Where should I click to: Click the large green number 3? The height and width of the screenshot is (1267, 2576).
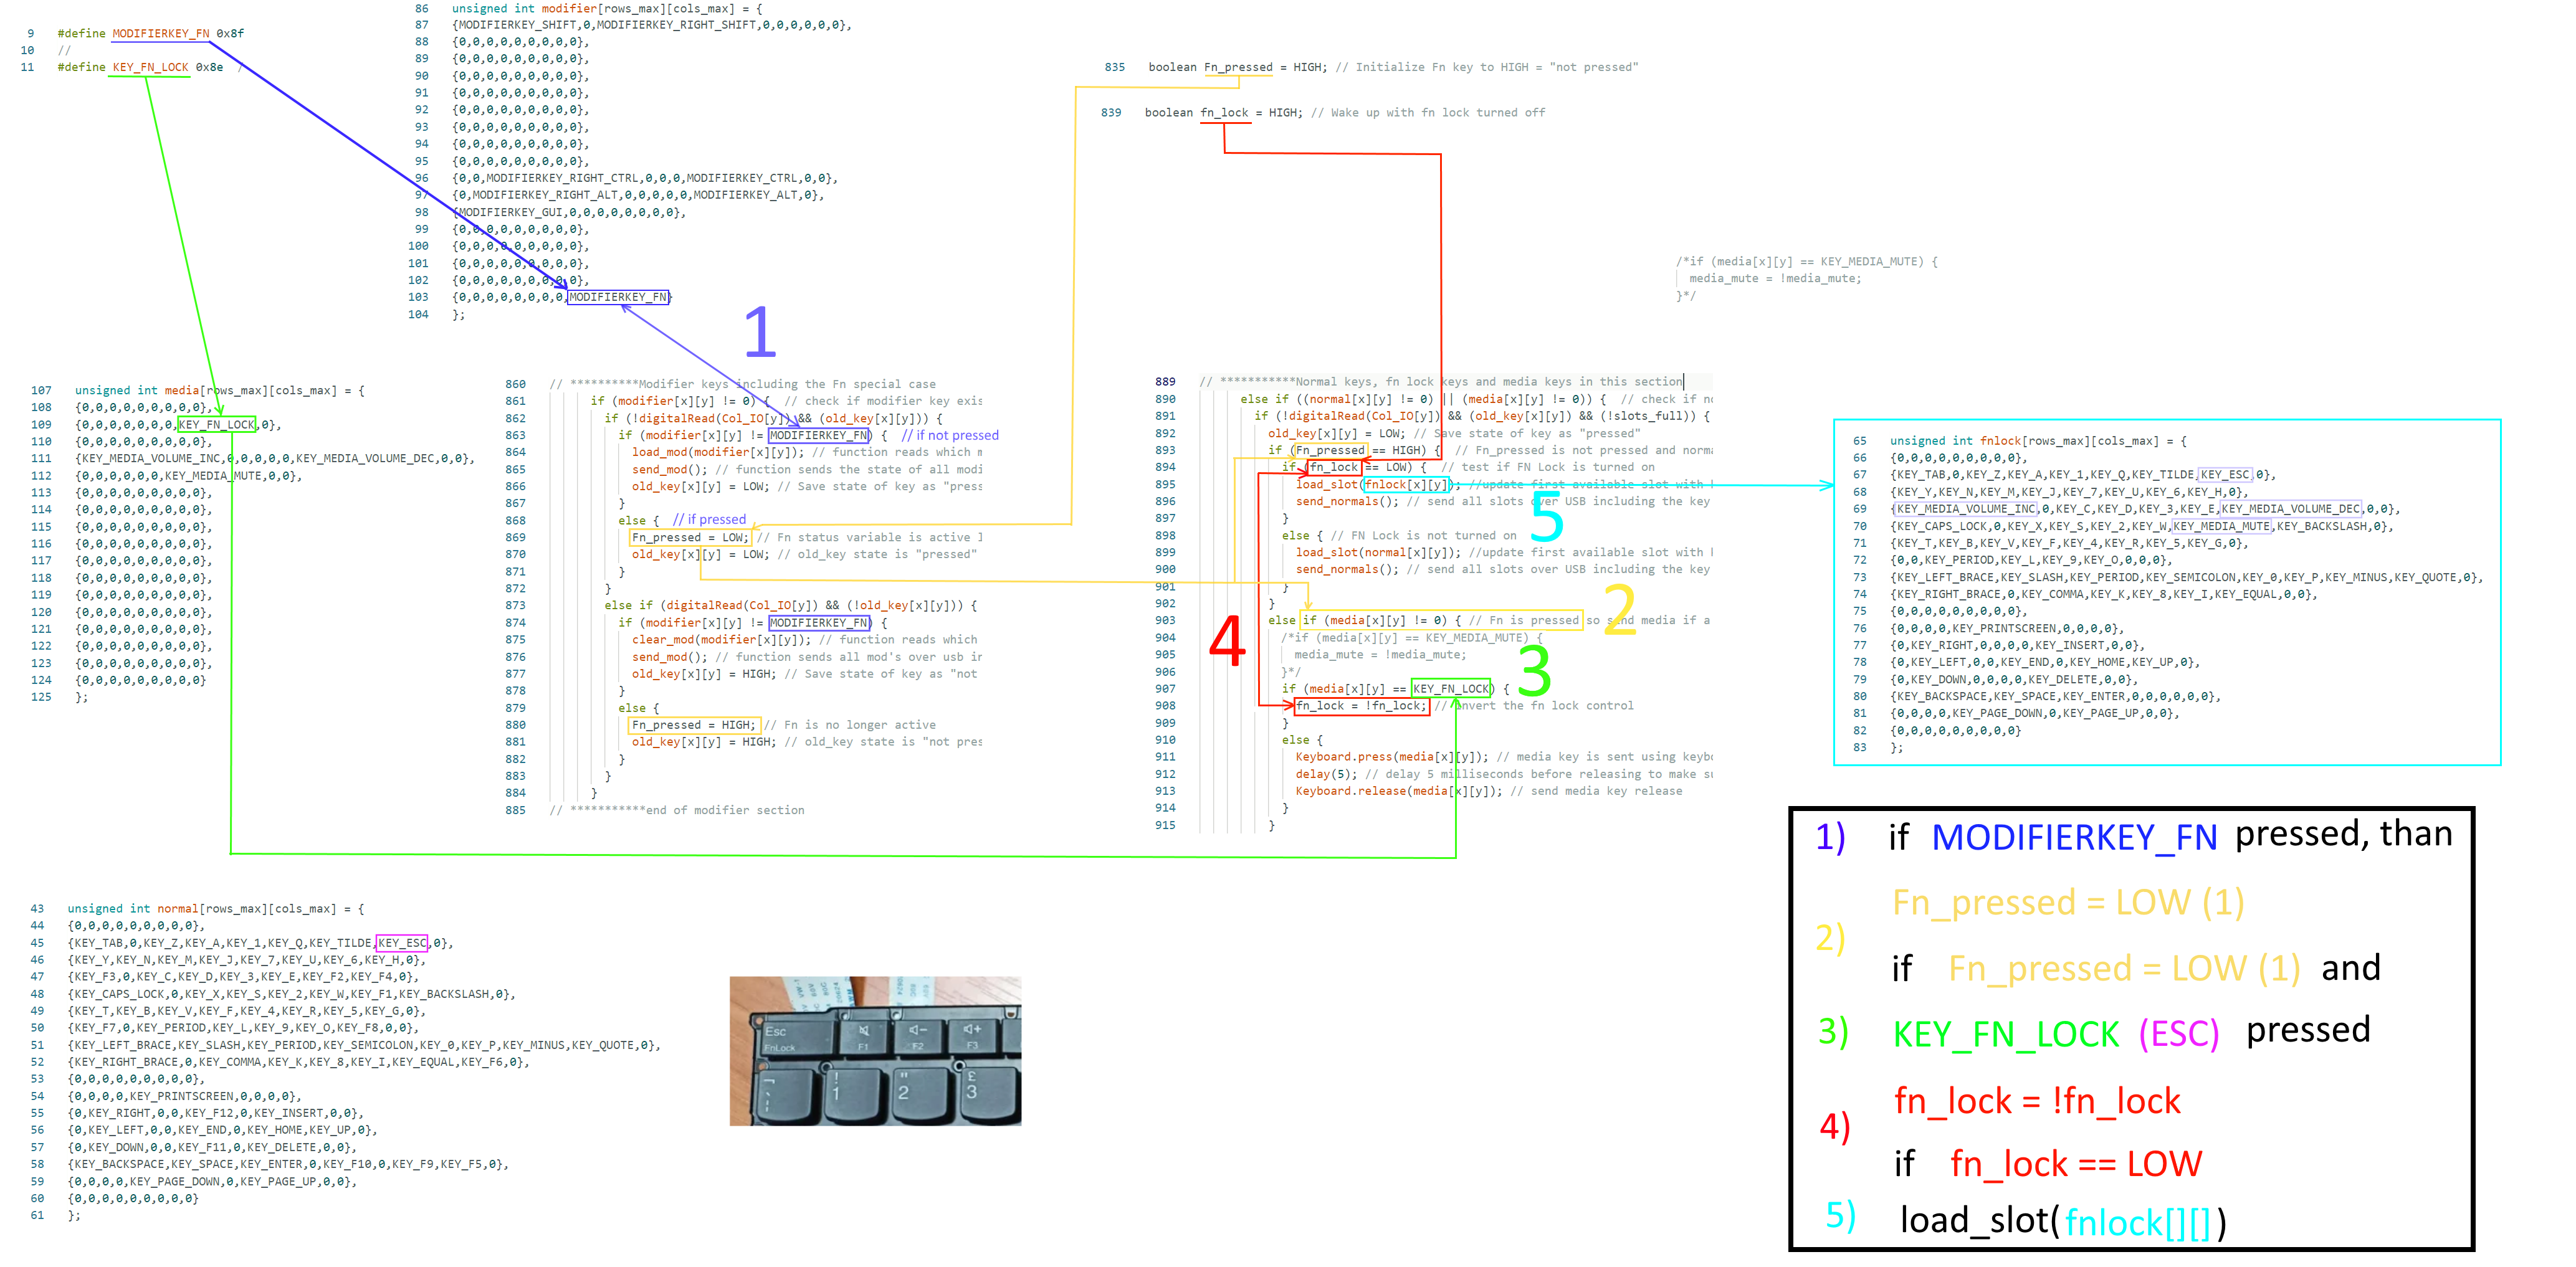coord(1534,671)
